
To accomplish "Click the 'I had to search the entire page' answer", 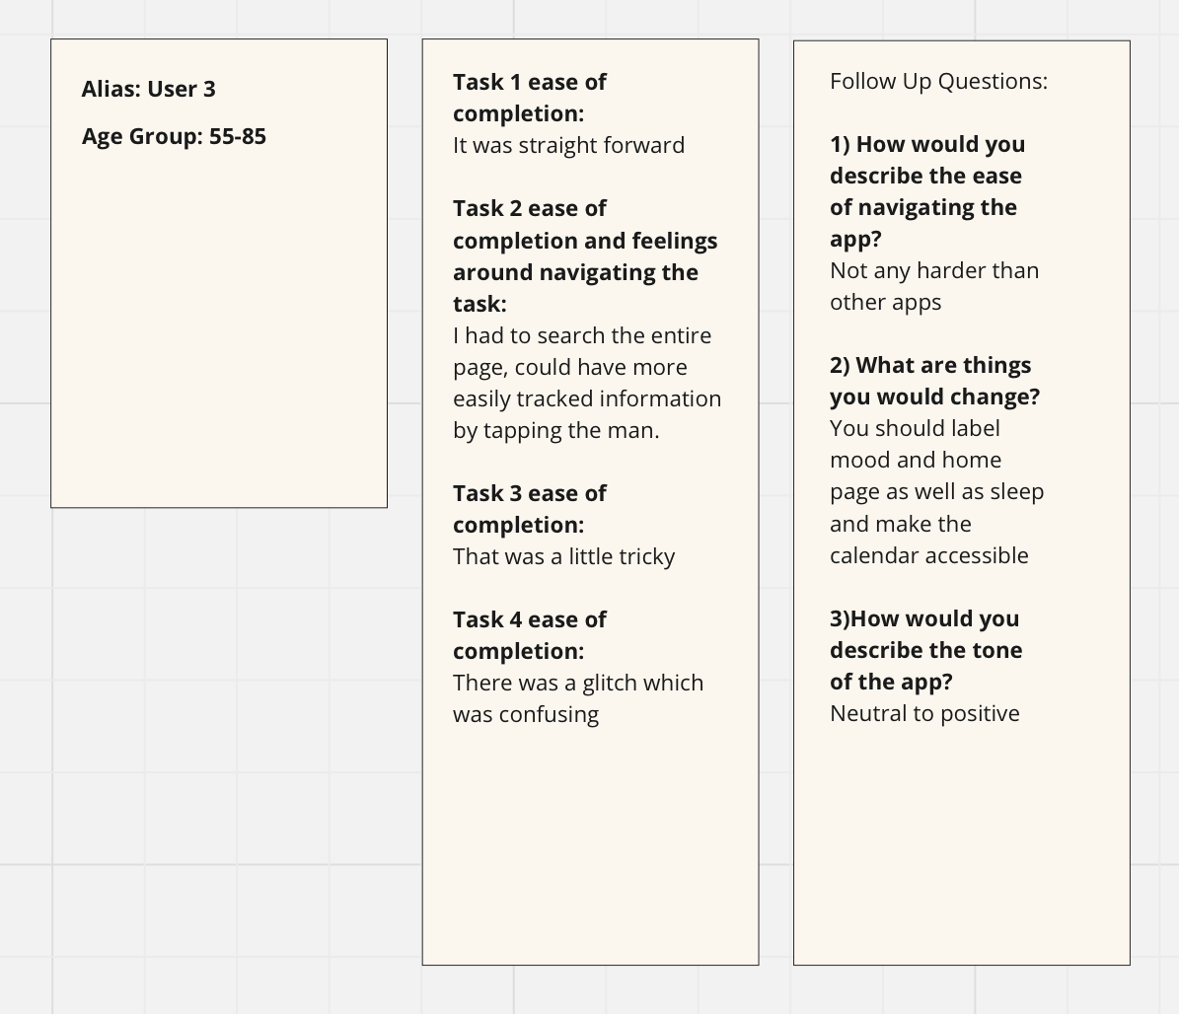I will (586, 383).
